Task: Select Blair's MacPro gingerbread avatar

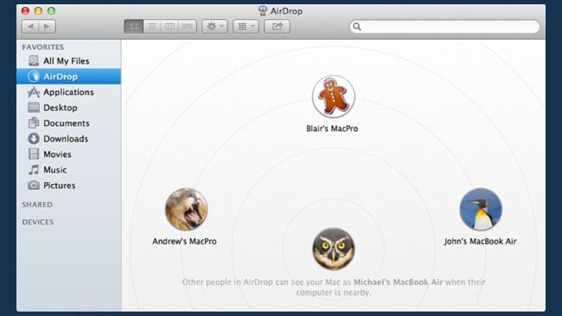Action: [x=334, y=96]
